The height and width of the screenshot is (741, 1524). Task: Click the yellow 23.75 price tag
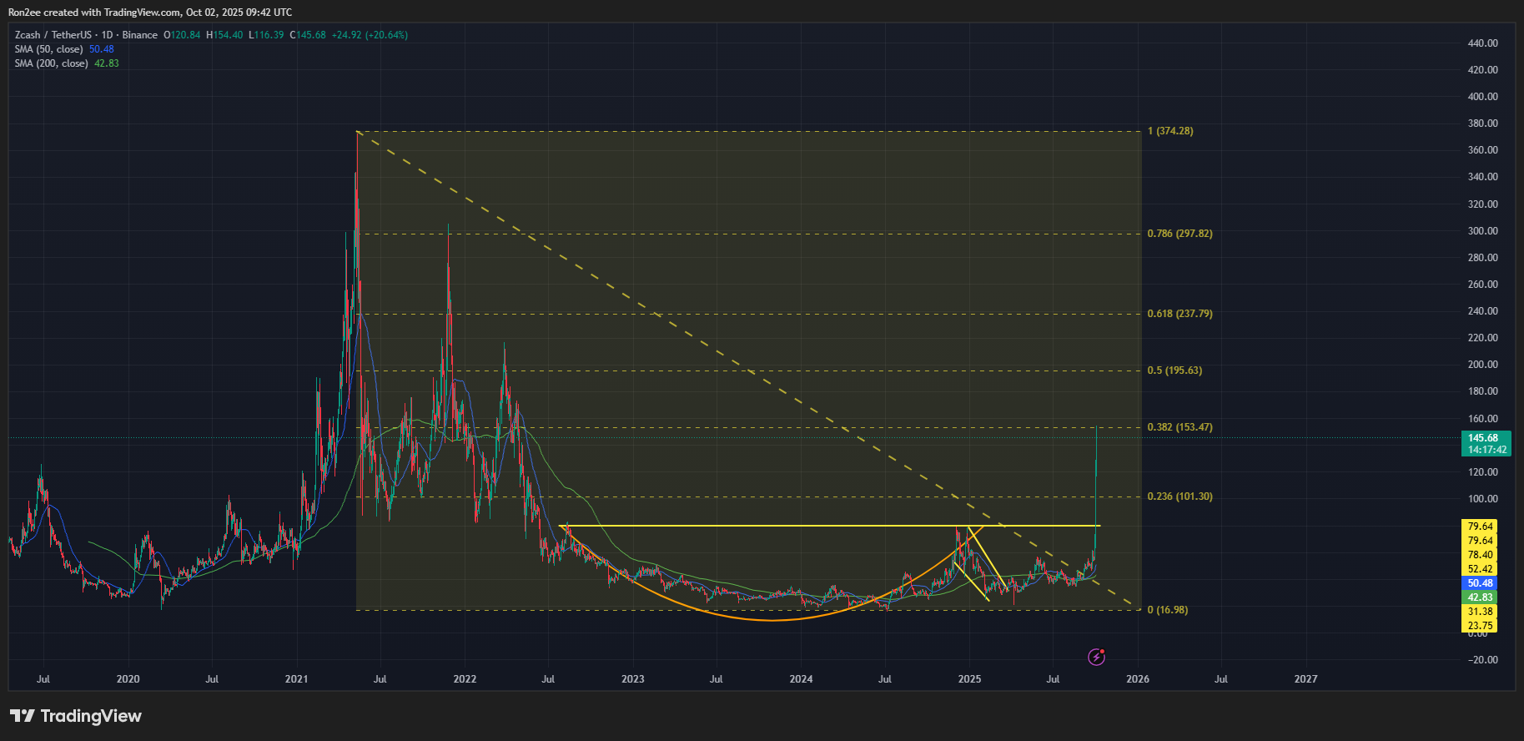click(x=1480, y=626)
